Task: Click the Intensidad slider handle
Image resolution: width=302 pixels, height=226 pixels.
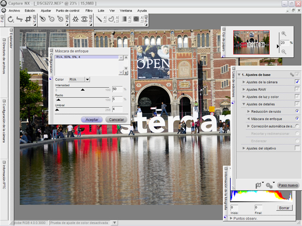Action: pos(83,90)
